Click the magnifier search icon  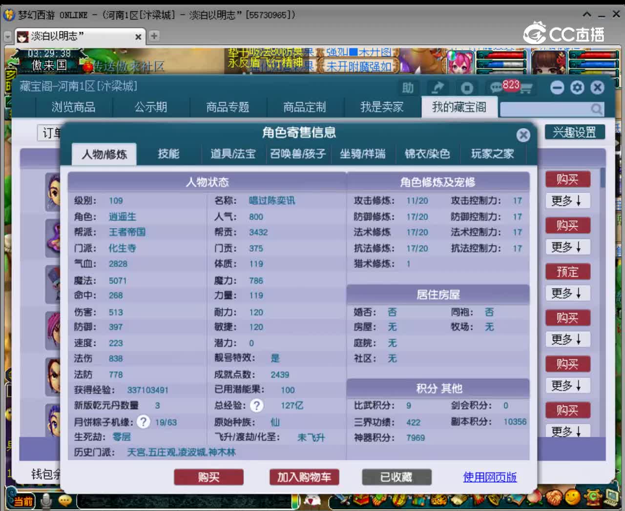596,109
